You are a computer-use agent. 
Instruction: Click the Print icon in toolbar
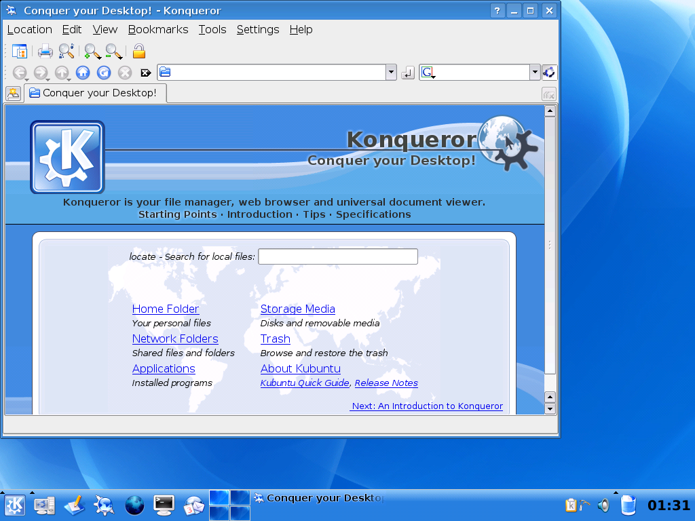45,52
